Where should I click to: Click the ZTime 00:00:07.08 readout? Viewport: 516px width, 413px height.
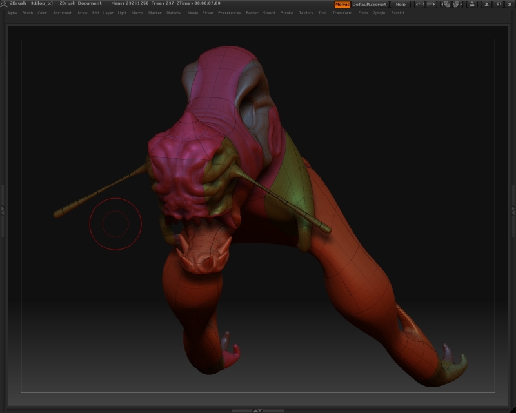click(199, 3)
